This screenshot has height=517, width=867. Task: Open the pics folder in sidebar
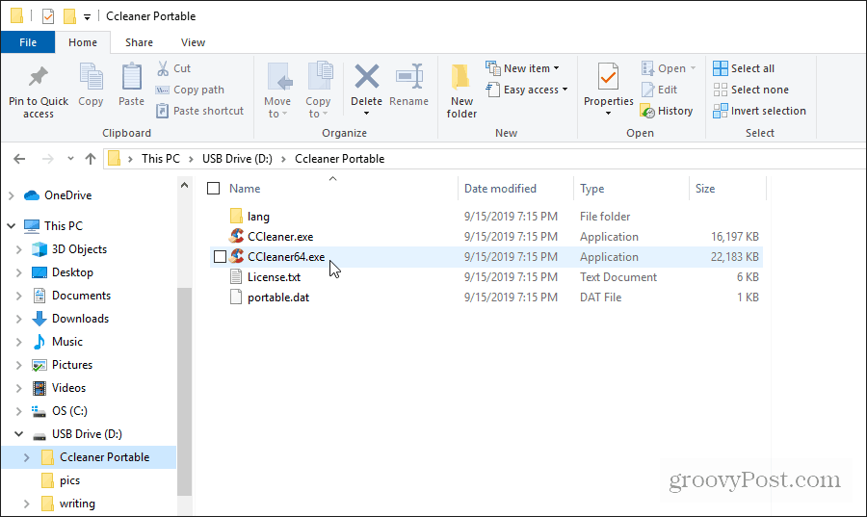click(69, 480)
